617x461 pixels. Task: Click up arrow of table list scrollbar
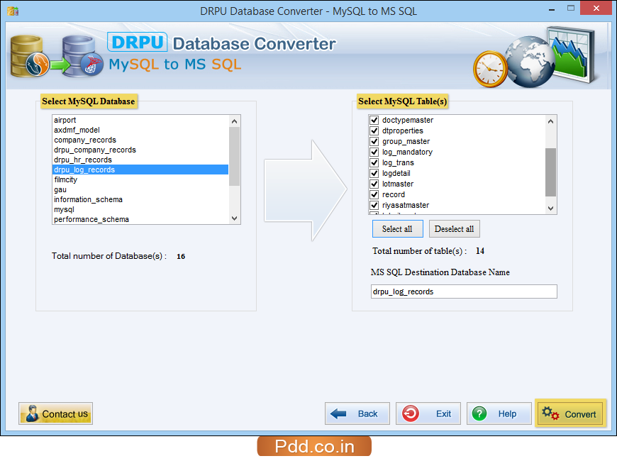coord(551,121)
